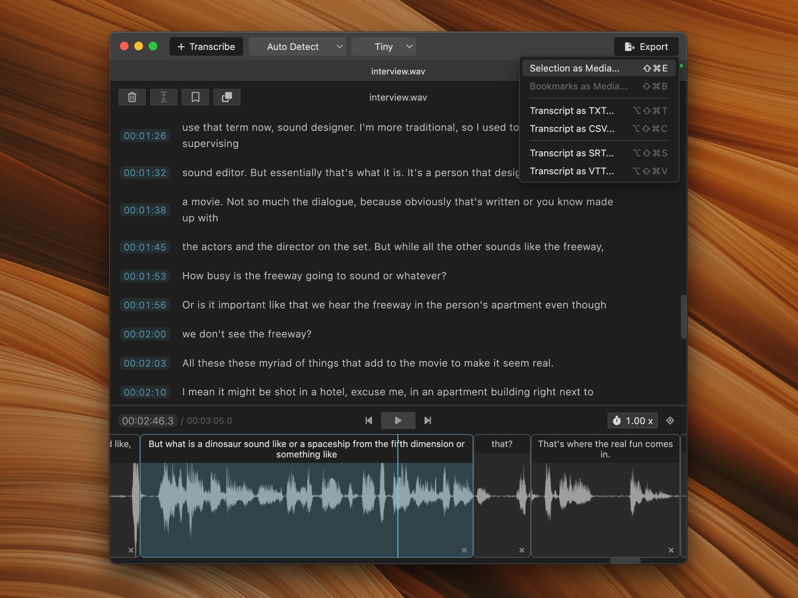Click the total duration 00:03:05.0
The image size is (798, 598).
pos(209,421)
